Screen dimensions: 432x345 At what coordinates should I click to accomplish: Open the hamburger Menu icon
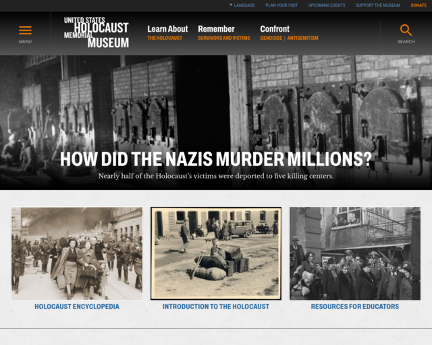[25, 30]
